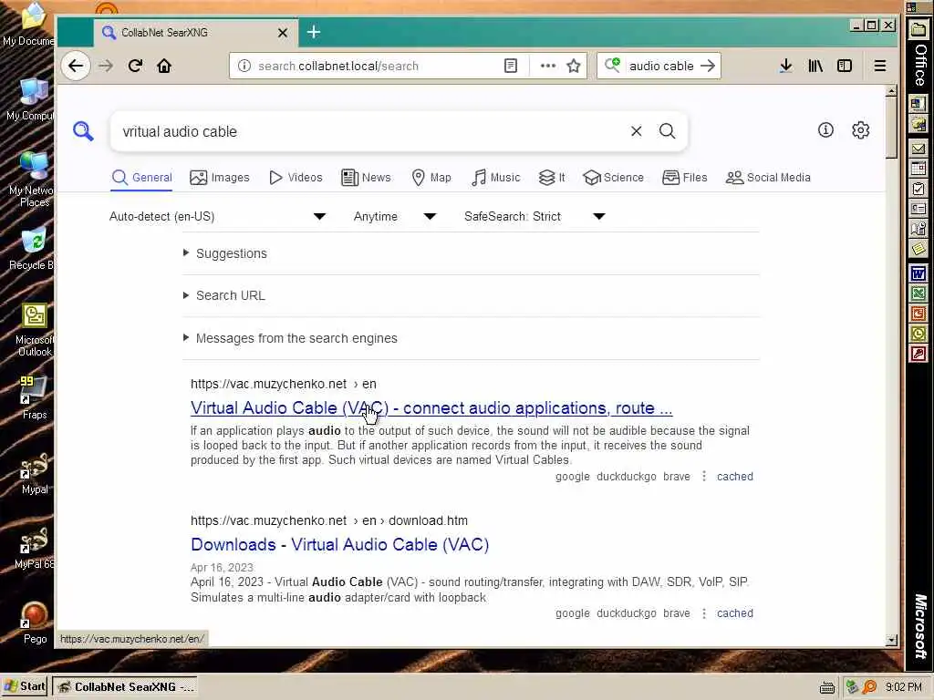This screenshot has height=700, width=934.
Task: Click the 9:02 PM system tray clock
Action: point(903,687)
